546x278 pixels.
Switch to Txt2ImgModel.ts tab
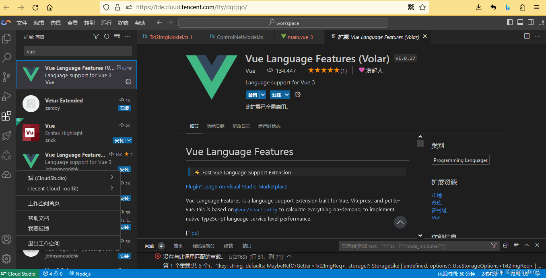pyautogui.click(x=170, y=37)
